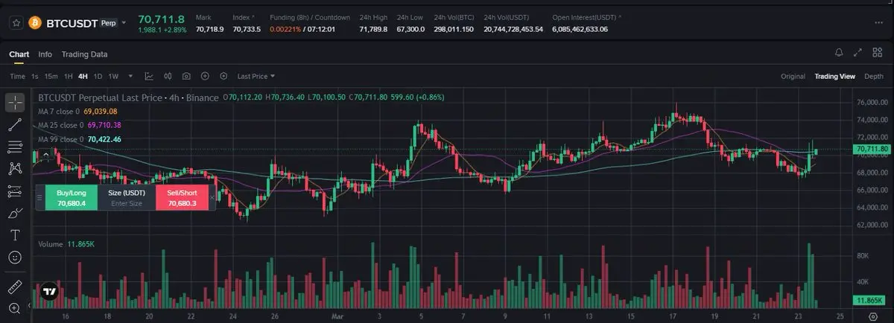
Task: Switch to the Info tab
Action: click(45, 54)
